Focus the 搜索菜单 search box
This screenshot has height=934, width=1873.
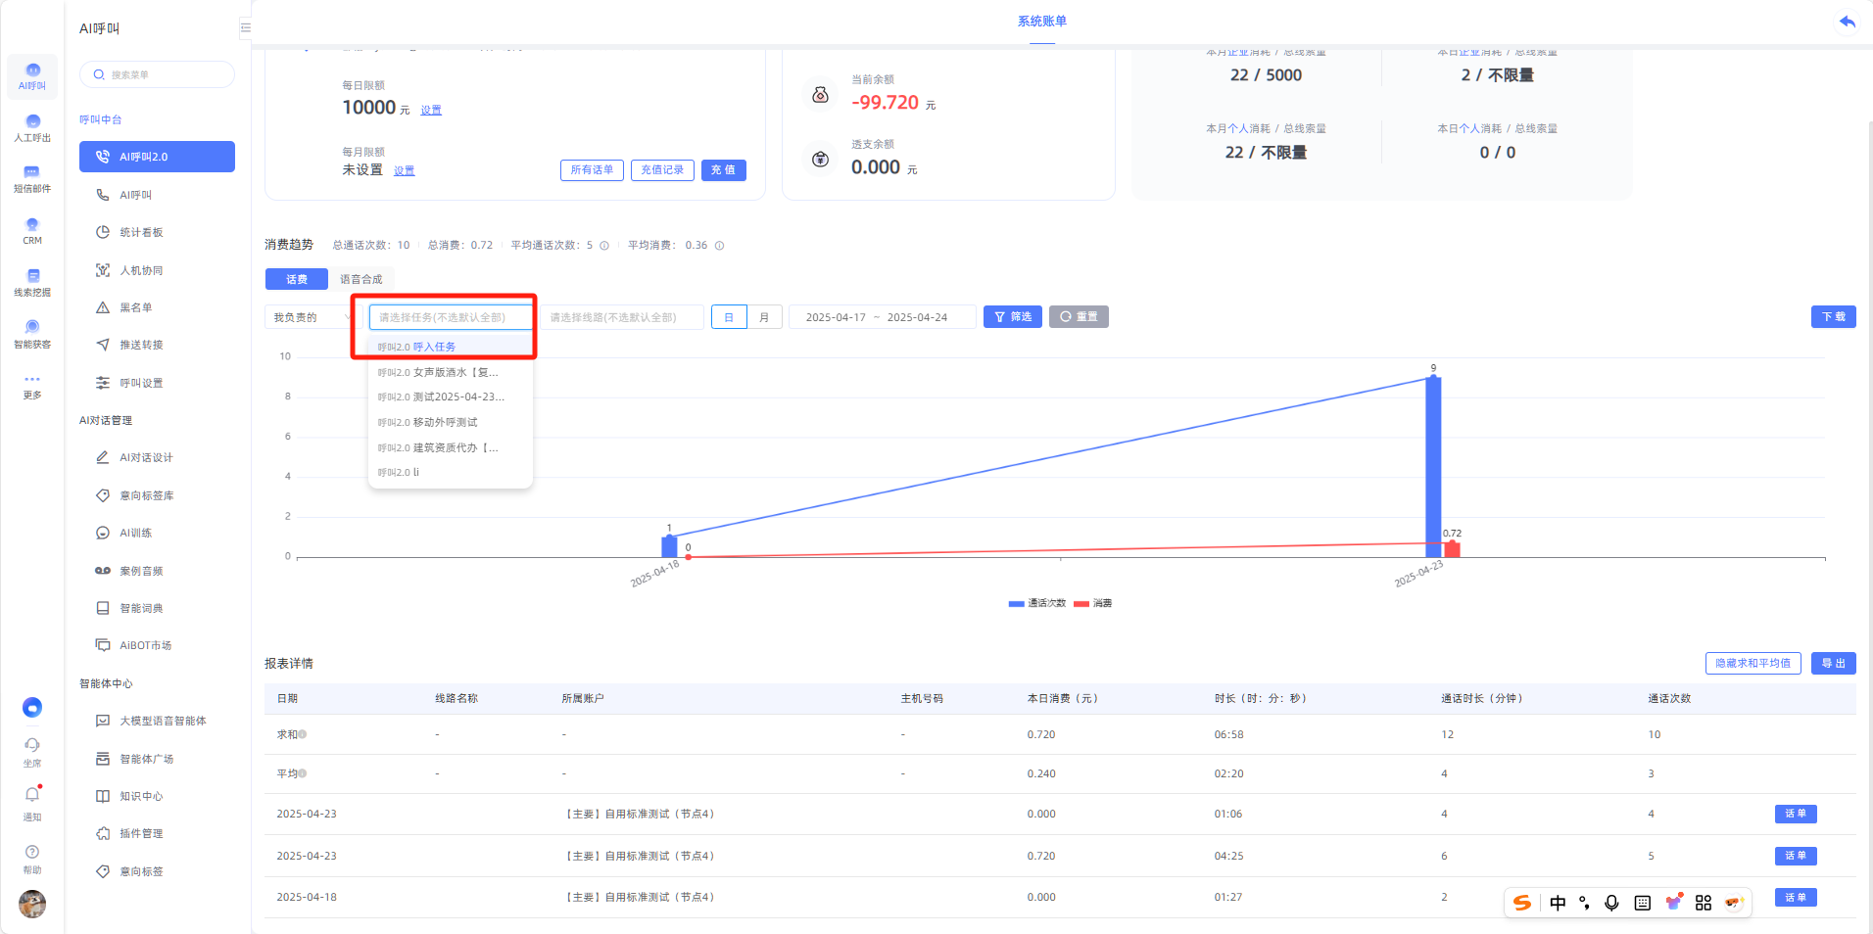click(157, 74)
